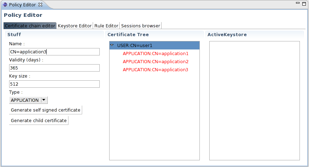
Task: Choose APPLICATION:CN=application2 in the tree
Action: [156, 62]
